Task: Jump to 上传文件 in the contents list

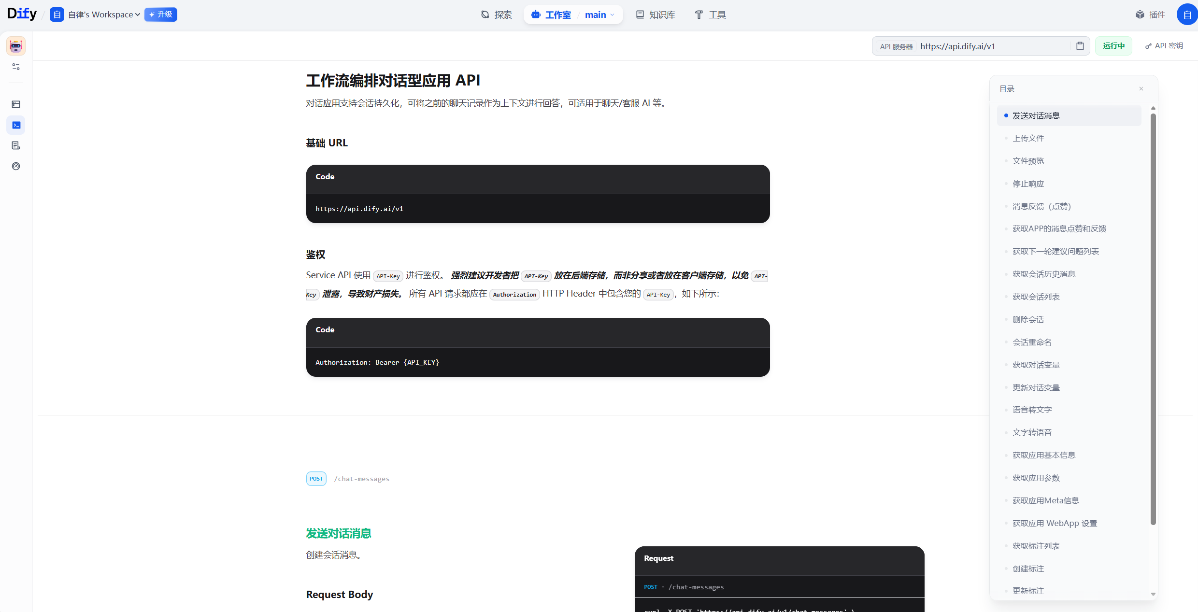Action: coord(1028,138)
